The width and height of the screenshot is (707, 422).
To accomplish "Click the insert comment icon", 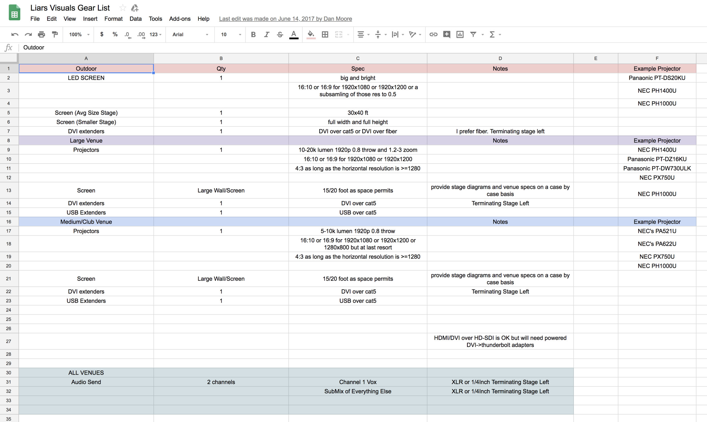I will [447, 35].
